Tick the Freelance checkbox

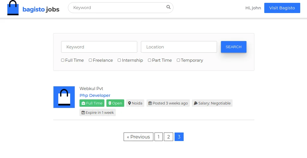tap(90, 60)
